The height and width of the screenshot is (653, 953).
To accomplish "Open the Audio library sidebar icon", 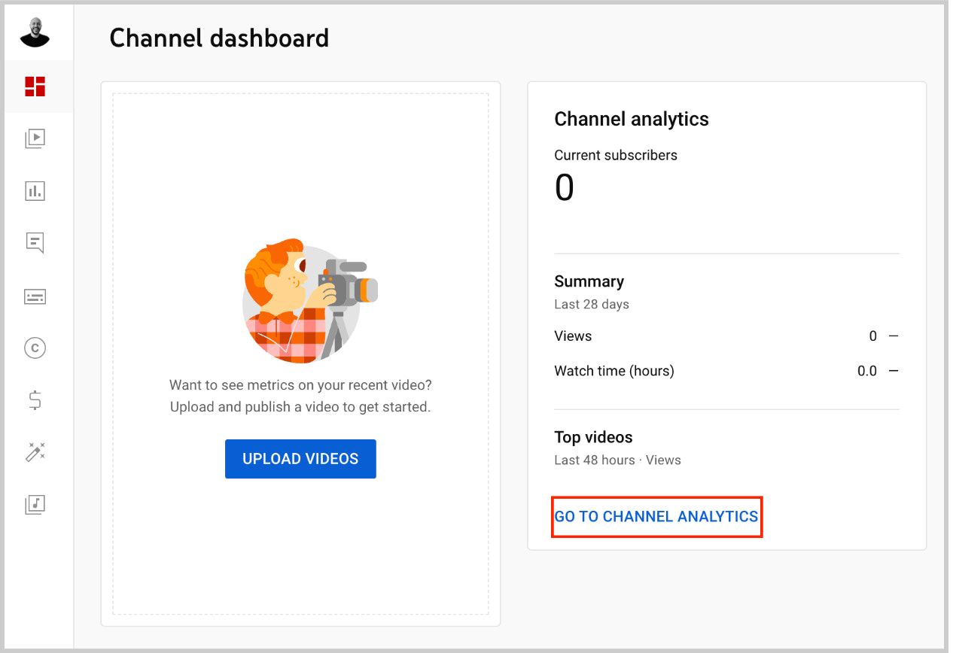I will tap(35, 504).
